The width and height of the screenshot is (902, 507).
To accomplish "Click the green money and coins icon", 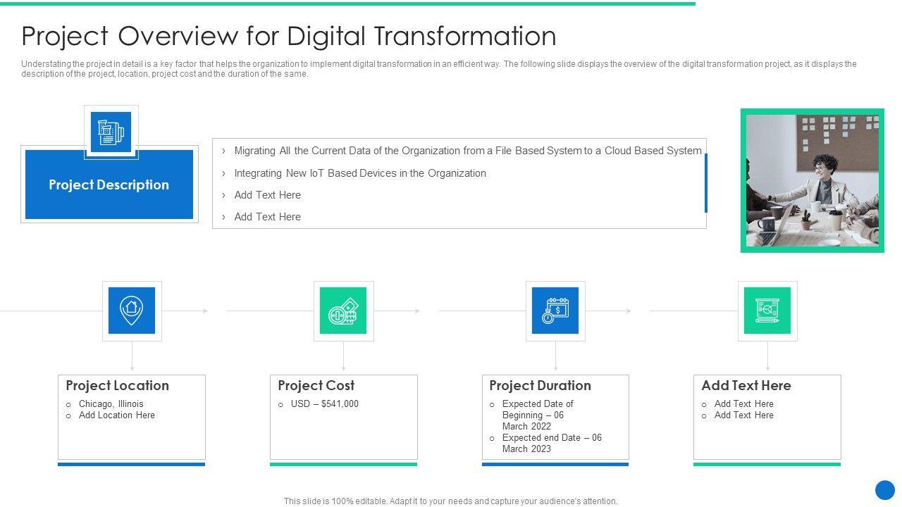I will [x=343, y=311].
